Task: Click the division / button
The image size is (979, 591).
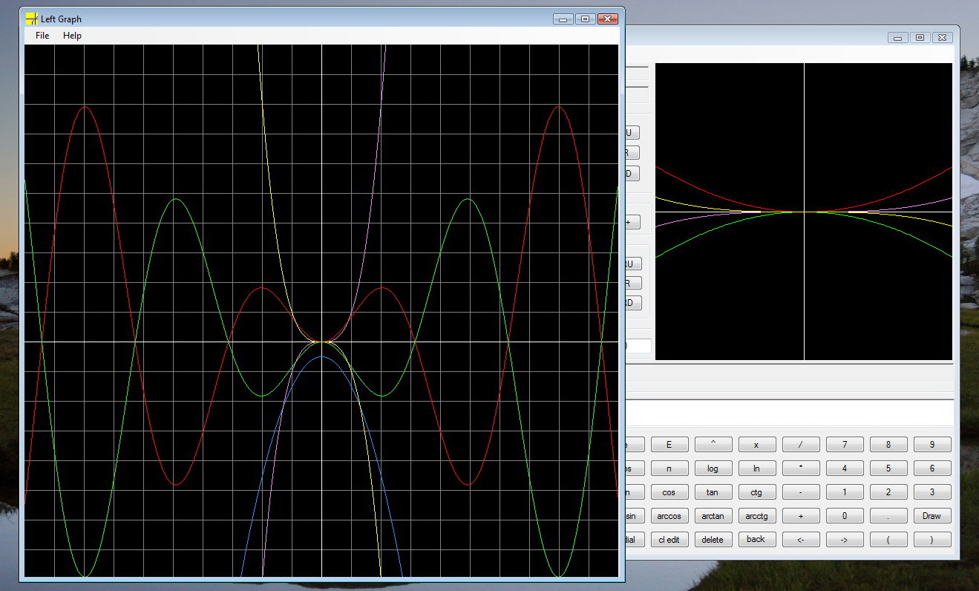Action: [800, 445]
